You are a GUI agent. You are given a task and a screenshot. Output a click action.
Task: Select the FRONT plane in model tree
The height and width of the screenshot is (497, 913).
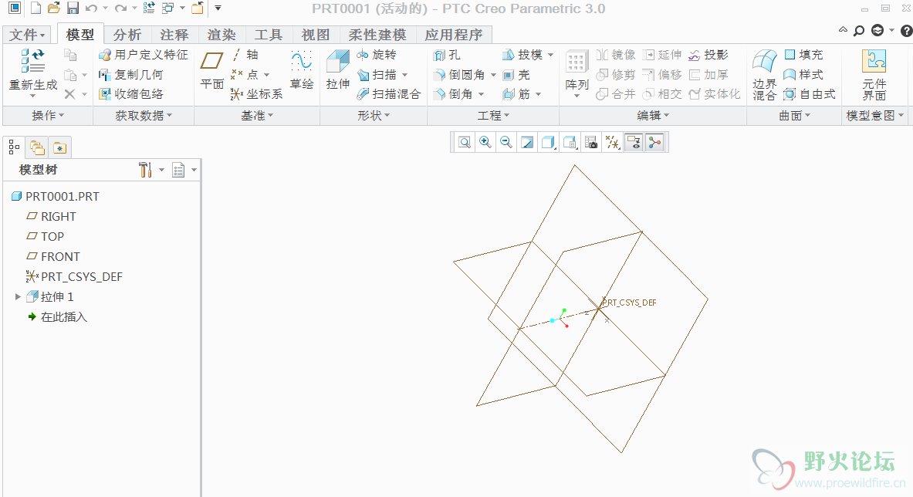[59, 256]
